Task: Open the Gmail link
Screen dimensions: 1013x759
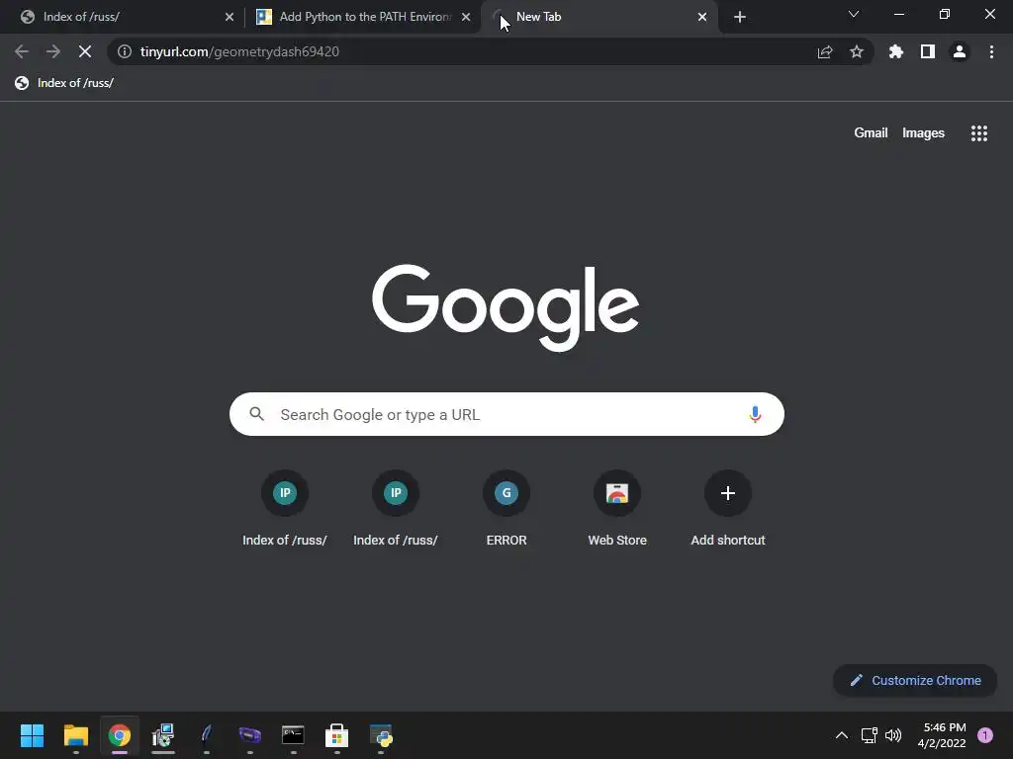Action: (871, 133)
